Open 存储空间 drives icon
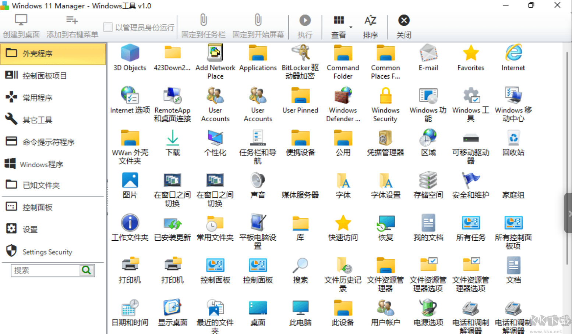572x334 pixels. pyautogui.click(x=428, y=180)
